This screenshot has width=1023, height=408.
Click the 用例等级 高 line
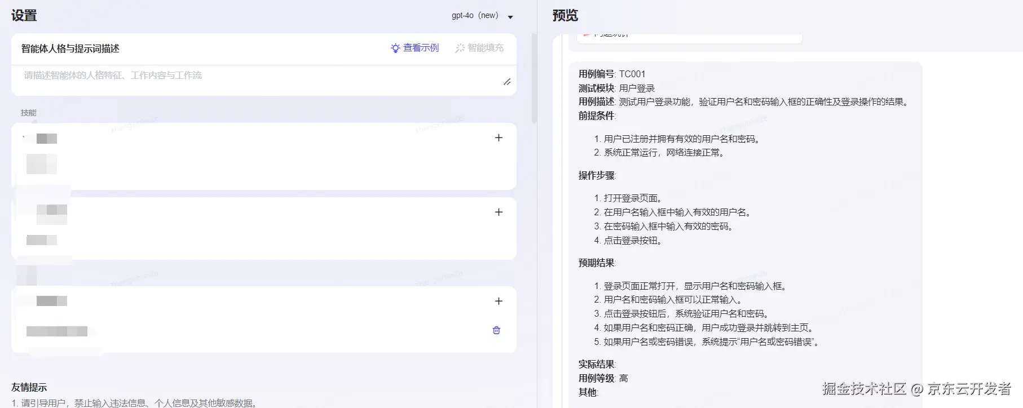click(x=603, y=378)
